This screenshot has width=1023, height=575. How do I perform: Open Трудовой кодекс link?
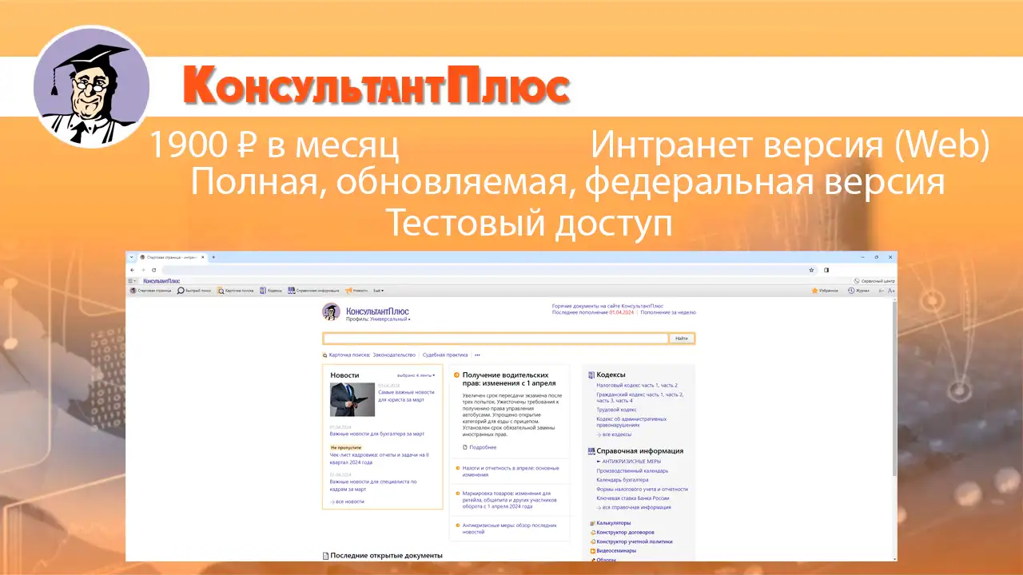(x=616, y=410)
